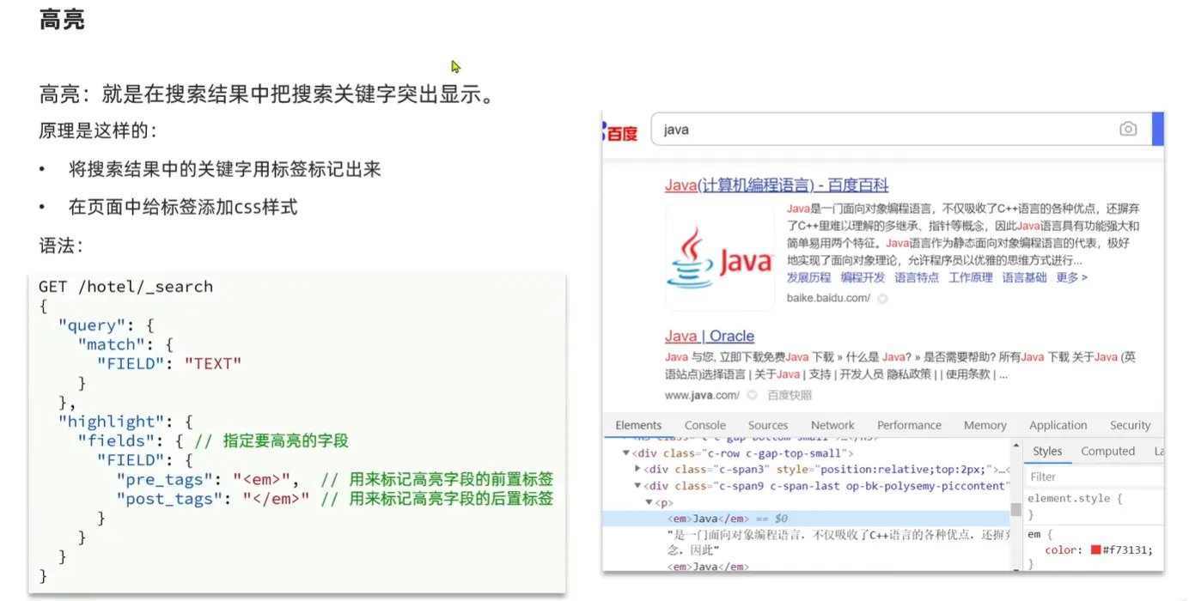
Task: Click the 更多 link
Action: pos(1071,278)
